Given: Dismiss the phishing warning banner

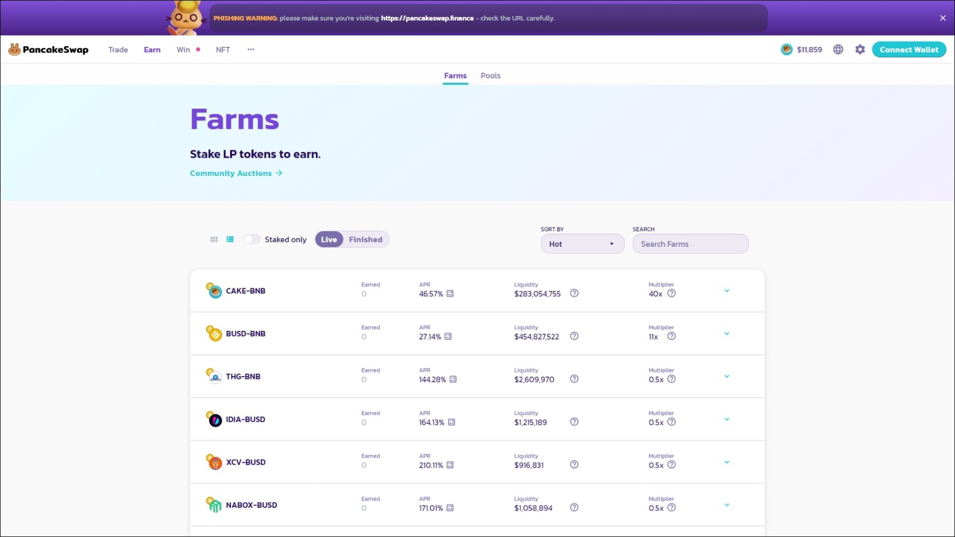Looking at the screenshot, I should [x=943, y=18].
